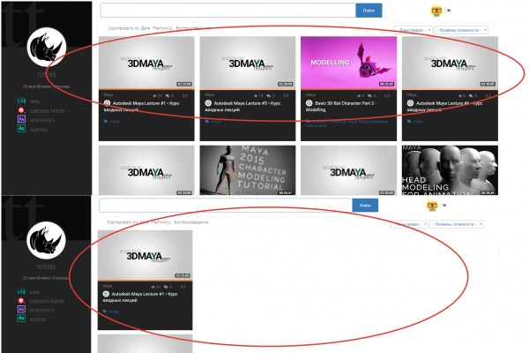Screen dimensions: 529x353
Task: Click the 'Найти' button in lower screenshot
Action: [365, 206]
